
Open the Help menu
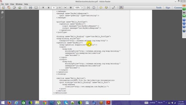pyautogui.click(x=26, y=4)
